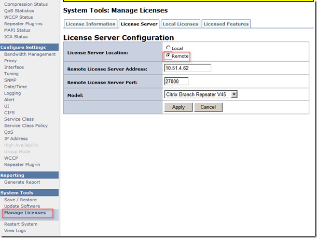Open Compression Status page

(26, 4)
